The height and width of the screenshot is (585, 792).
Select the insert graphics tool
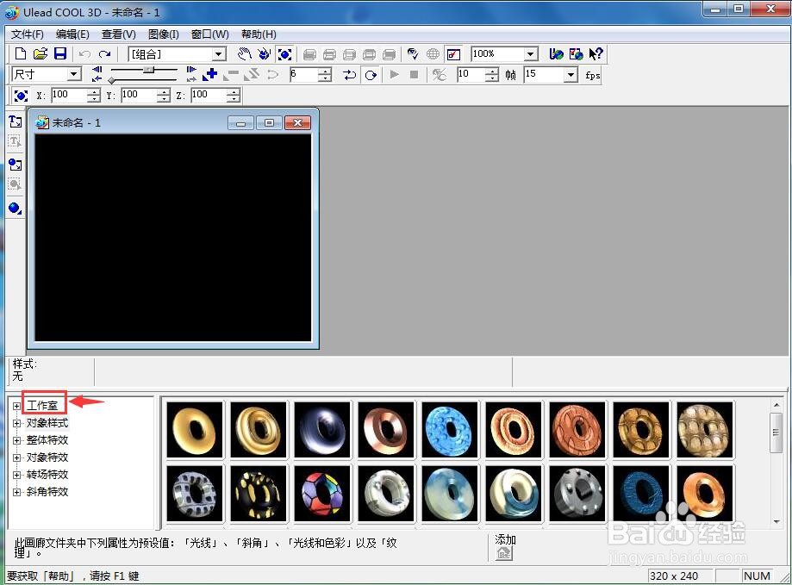coord(16,165)
